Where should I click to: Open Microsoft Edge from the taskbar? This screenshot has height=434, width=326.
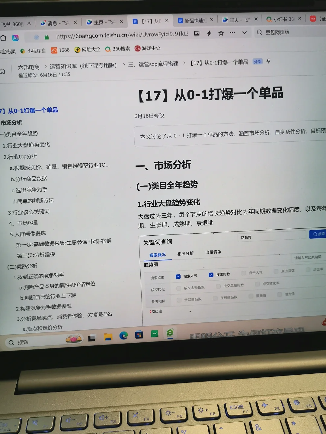pyautogui.click(x=123, y=335)
